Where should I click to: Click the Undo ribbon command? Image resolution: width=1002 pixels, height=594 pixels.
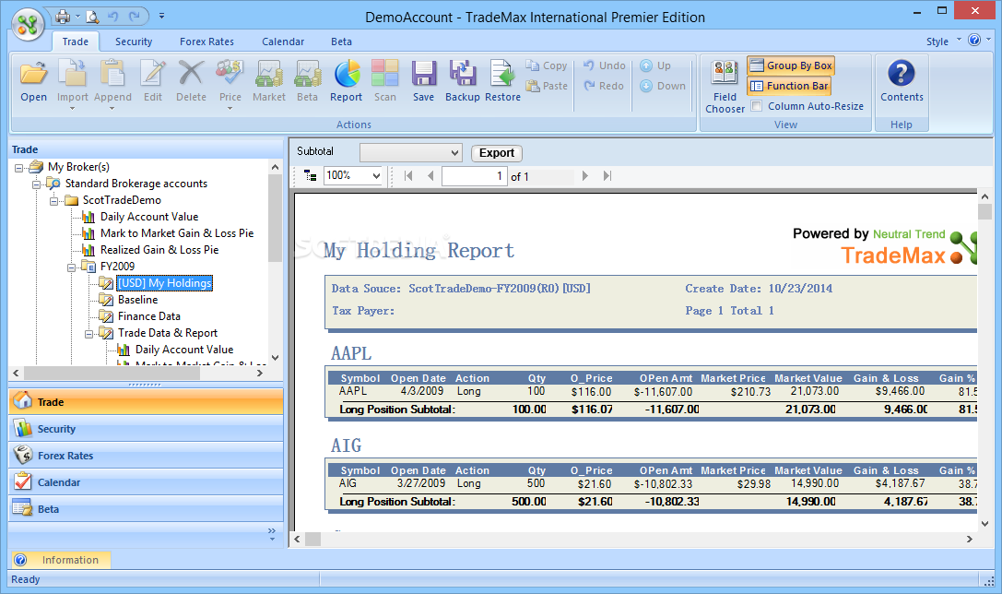coord(605,65)
